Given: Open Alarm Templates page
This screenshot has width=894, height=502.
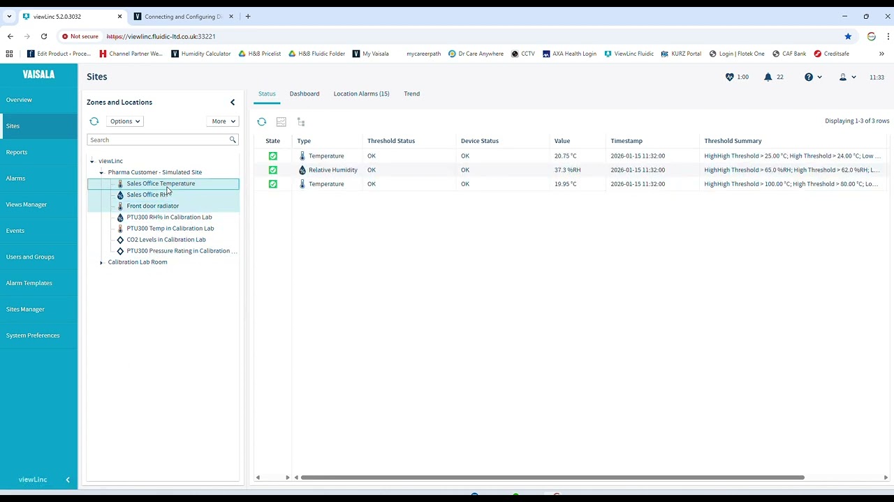Looking at the screenshot, I should coord(39,283).
